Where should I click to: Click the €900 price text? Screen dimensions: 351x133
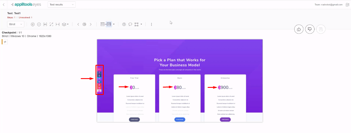click(224, 88)
